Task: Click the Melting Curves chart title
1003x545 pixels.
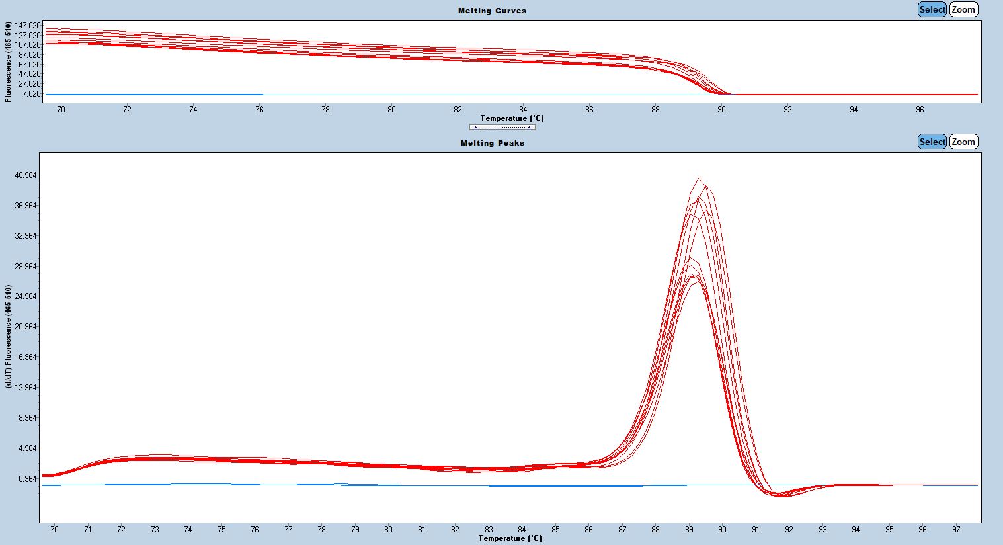Action: (493, 11)
